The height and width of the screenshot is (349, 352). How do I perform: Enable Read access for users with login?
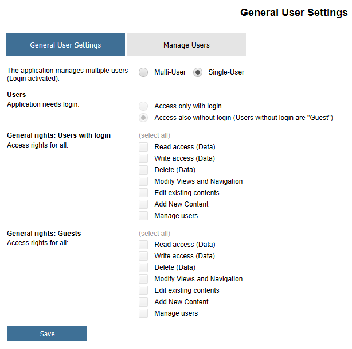tap(143, 147)
